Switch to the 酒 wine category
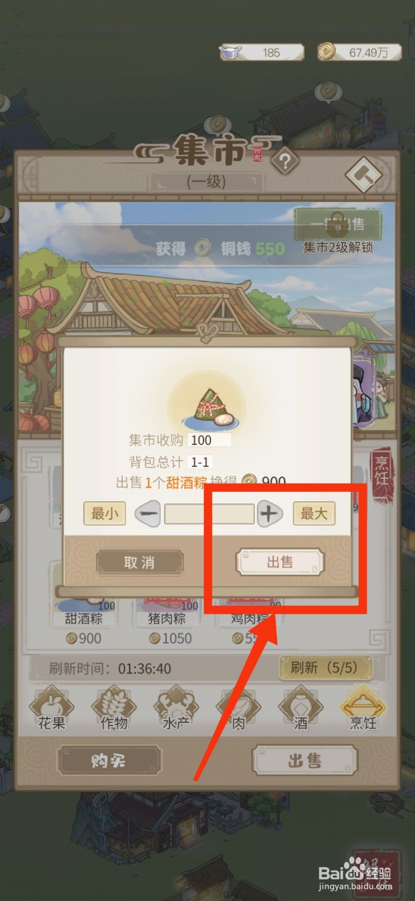 [x=301, y=708]
